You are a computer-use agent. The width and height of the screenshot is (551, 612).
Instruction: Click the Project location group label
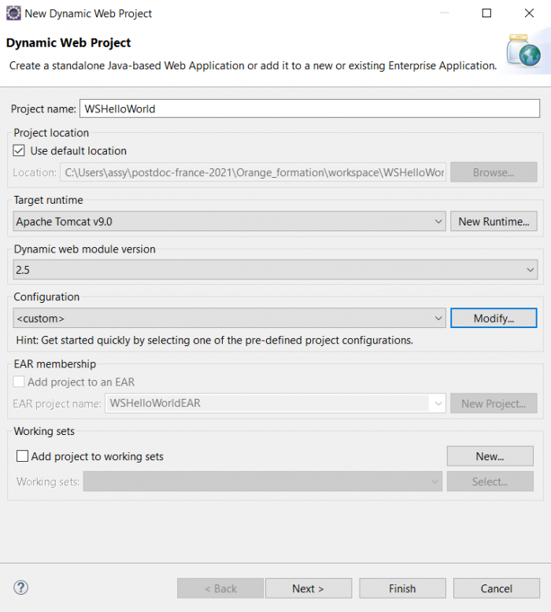pyautogui.click(x=51, y=133)
